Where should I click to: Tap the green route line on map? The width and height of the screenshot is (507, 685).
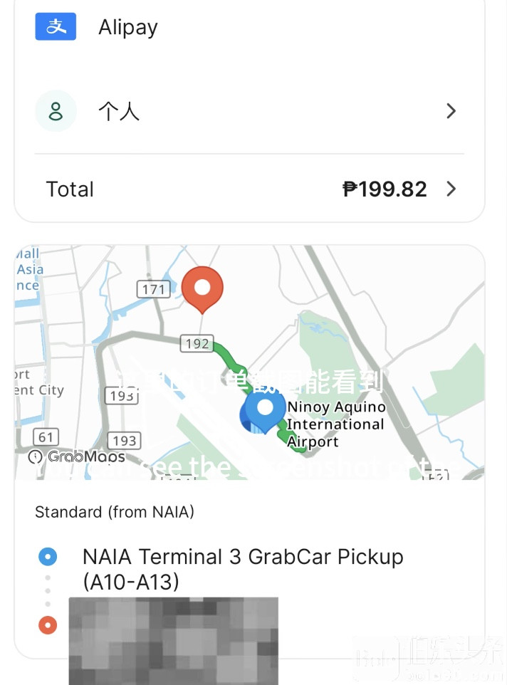pyautogui.click(x=226, y=355)
